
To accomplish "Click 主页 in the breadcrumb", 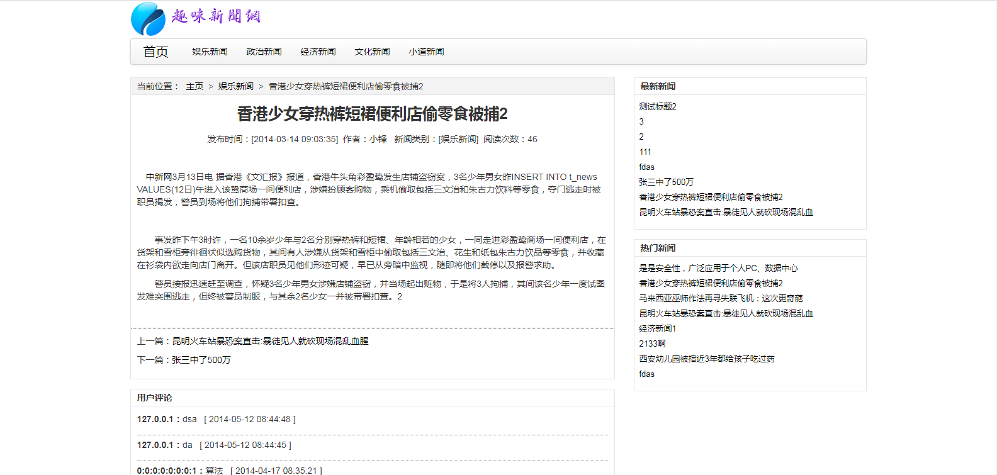I will tap(194, 86).
